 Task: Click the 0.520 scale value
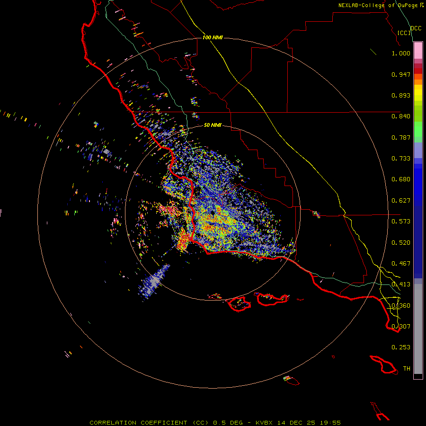(x=401, y=243)
